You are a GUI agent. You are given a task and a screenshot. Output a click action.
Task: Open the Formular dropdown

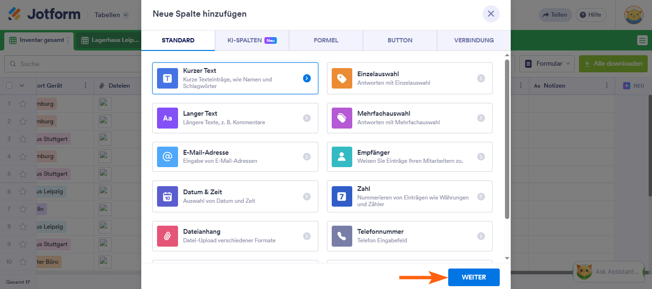tap(547, 63)
